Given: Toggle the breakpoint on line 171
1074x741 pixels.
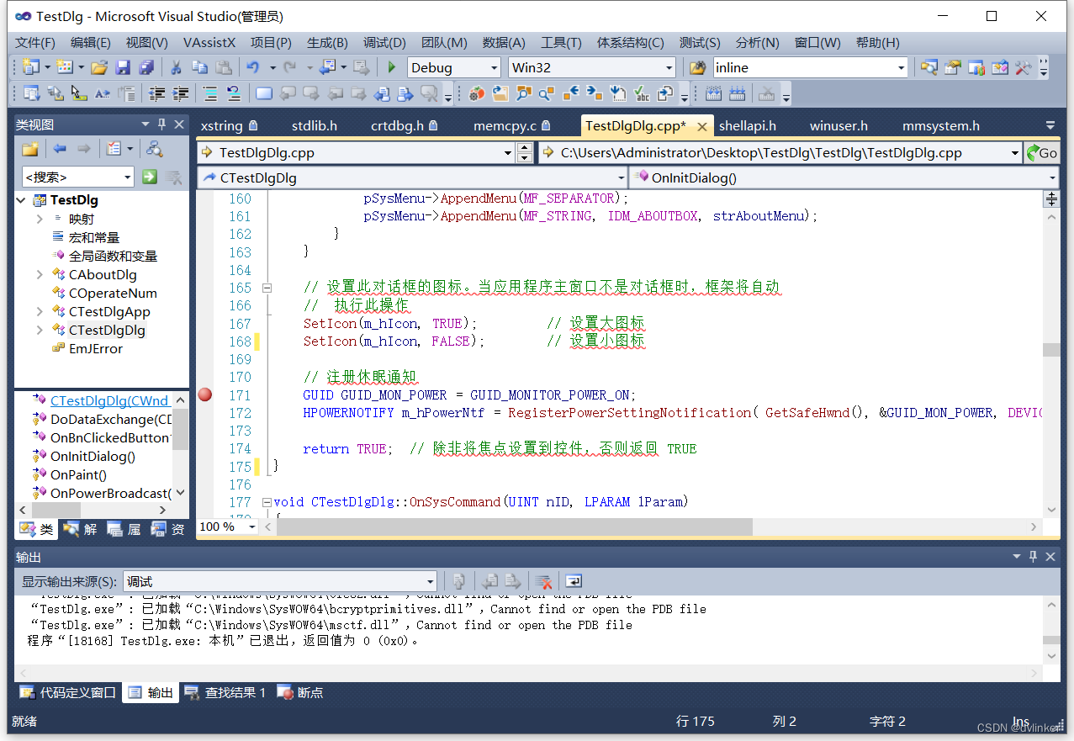Looking at the screenshot, I should [x=204, y=394].
